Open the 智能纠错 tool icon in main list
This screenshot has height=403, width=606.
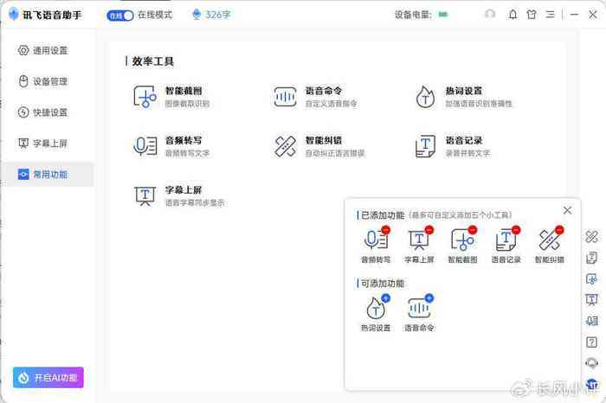[x=285, y=146]
